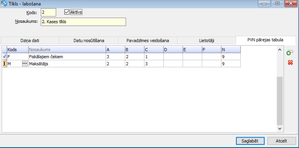Click the scrollbar up arrow
The height and width of the screenshot is (148, 299).
point(280,50)
